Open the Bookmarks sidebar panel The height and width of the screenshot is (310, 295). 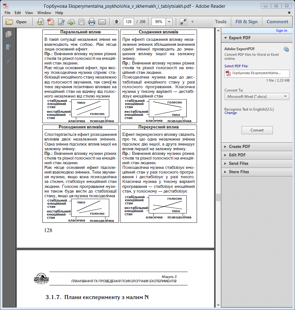click(x=8, y=47)
